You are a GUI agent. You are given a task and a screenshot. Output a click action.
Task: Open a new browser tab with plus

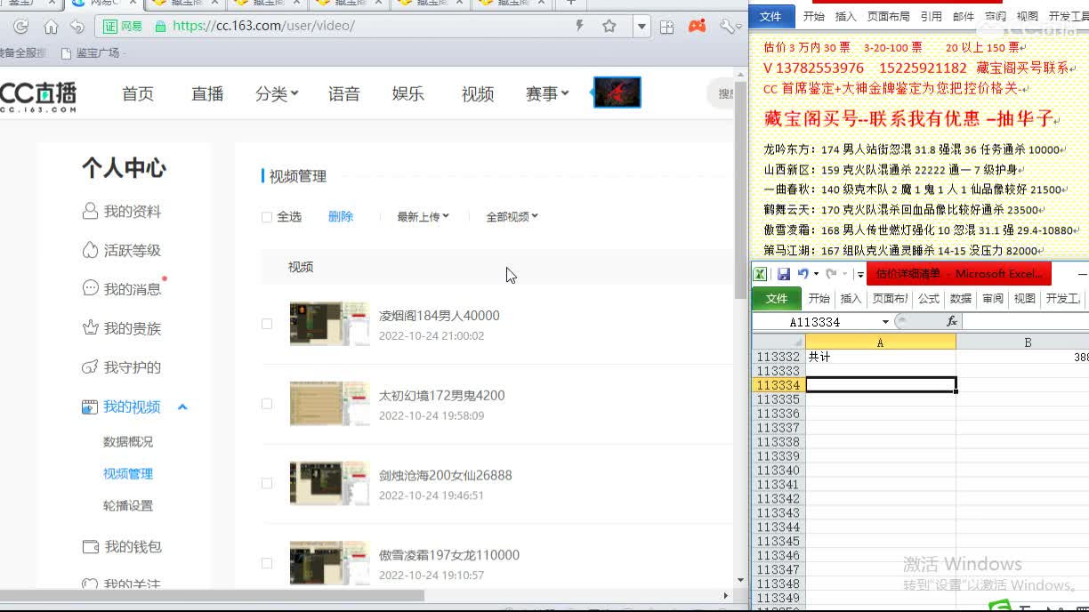click(x=571, y=3)
